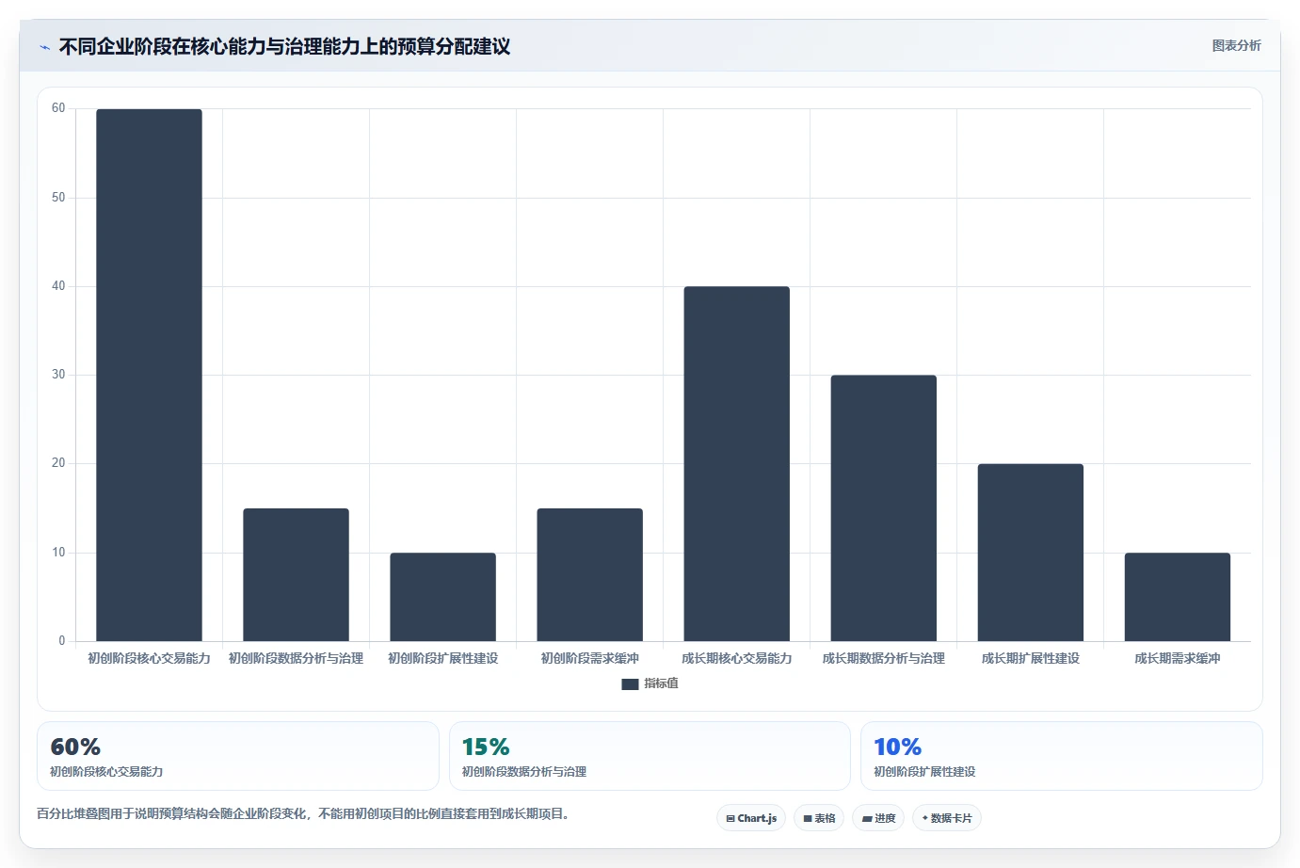1300x868 pixels.
Task: Click the x-axis label 成长期需求缓冲
Action: pyautogui.click(x=1177, y=658)
